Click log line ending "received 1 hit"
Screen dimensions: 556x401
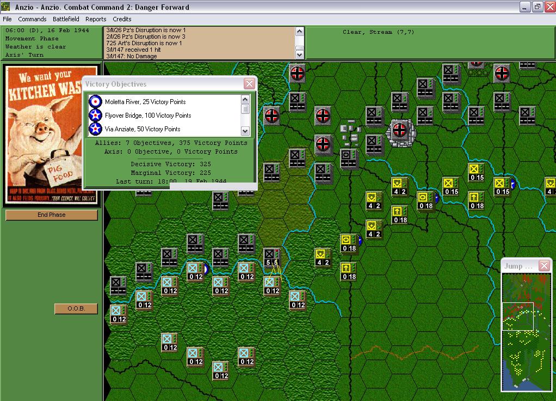[133, 50]
